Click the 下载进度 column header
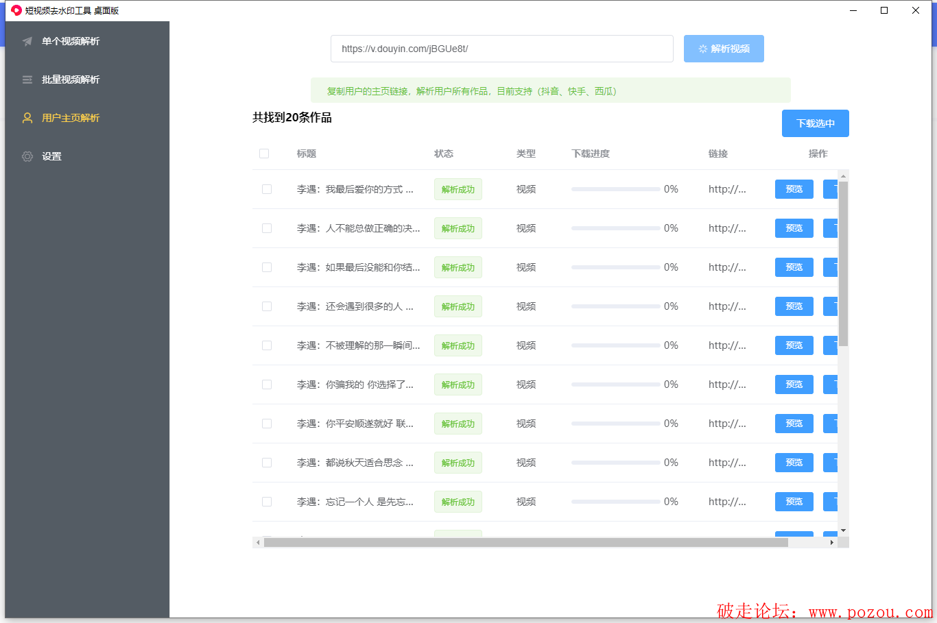The image size is (937, 623). click(591, 154)
